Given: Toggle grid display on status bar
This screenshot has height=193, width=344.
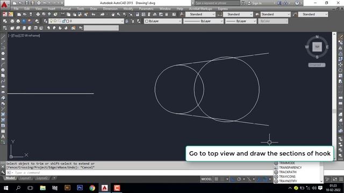Looking at the screenshot, I should click(216, 179).
